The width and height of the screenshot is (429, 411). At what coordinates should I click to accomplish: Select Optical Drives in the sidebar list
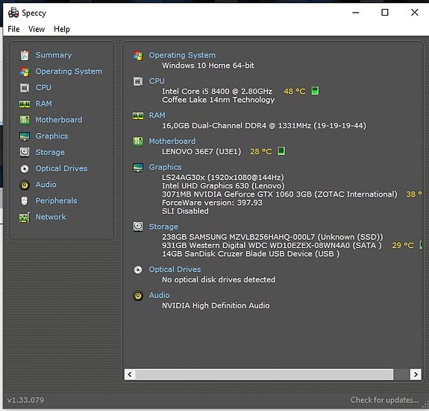[62, 168]
